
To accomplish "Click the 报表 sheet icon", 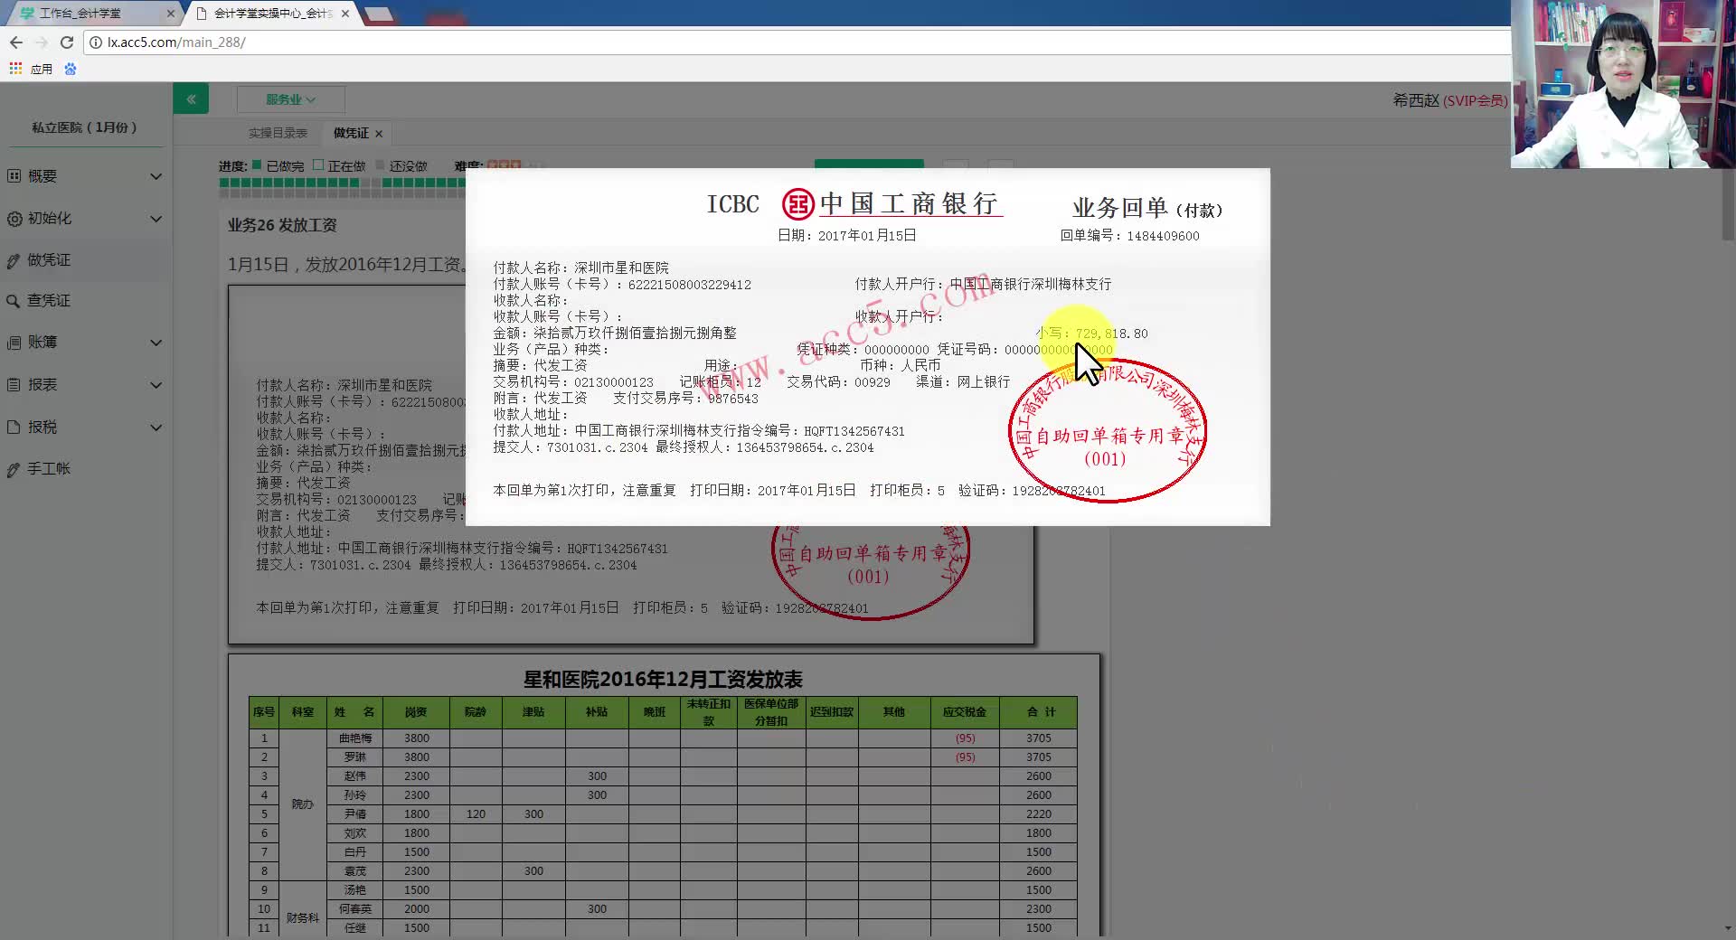I will [x=14, y=385].
